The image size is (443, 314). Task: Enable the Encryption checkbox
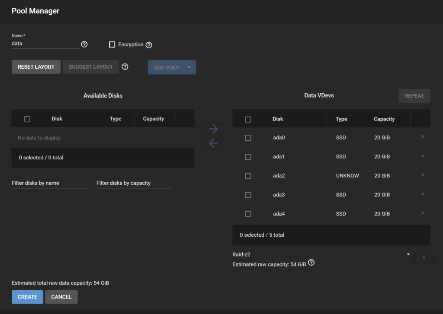tap(112, 44)
